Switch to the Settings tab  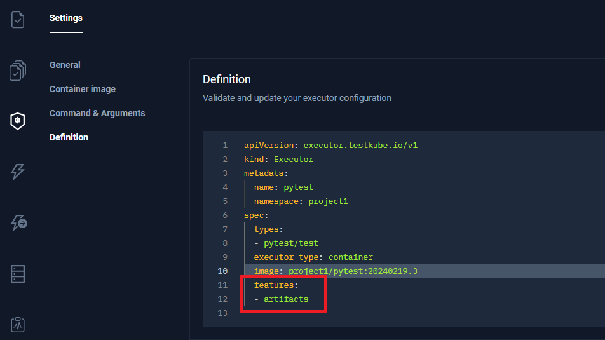click(66, 18)
